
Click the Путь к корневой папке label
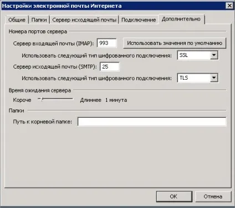(42, 122)
